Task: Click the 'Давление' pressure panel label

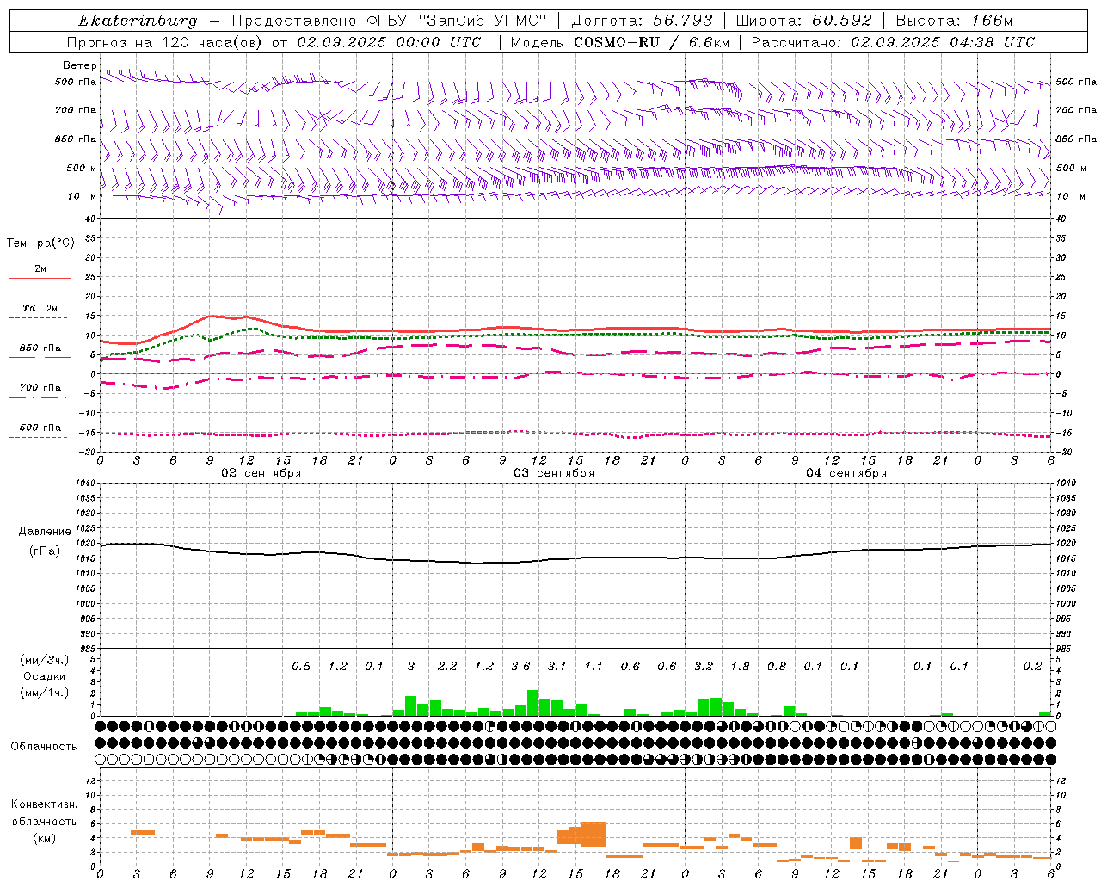Action: [45, 532]
